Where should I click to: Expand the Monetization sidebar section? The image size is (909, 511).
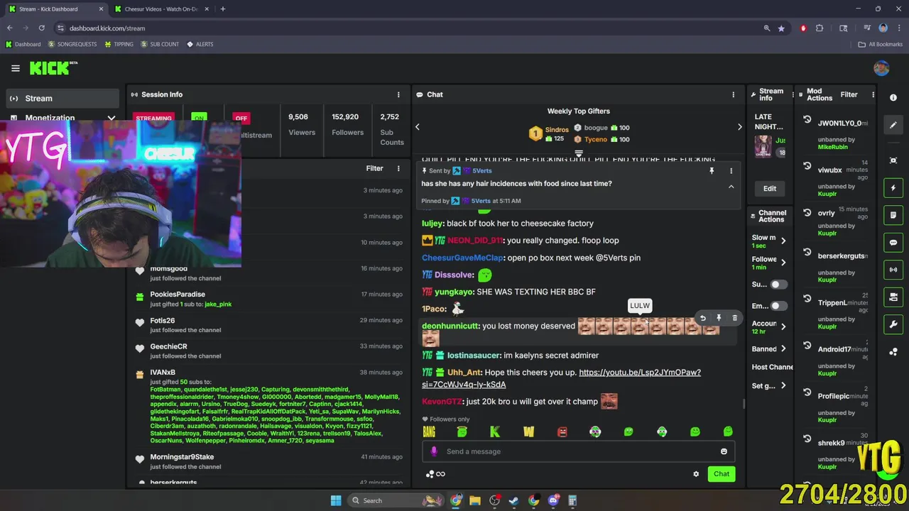coord(62,118)
